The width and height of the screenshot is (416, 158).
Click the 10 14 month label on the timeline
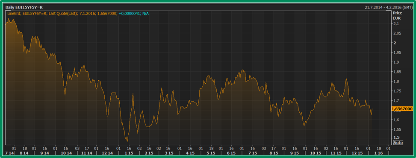(66, 153)
